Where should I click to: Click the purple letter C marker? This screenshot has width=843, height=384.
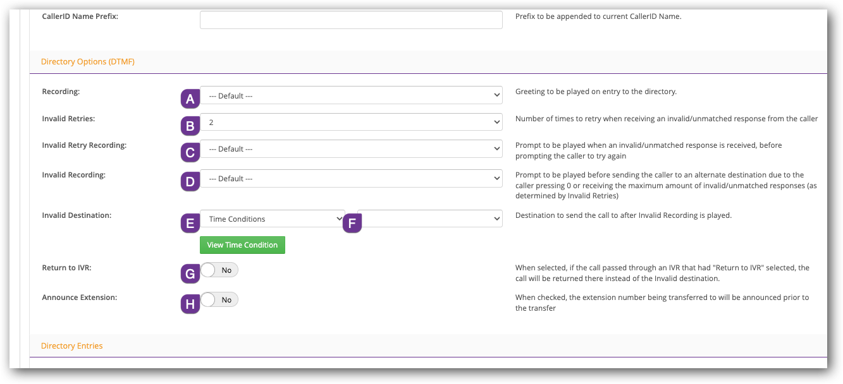coord(190,152)
